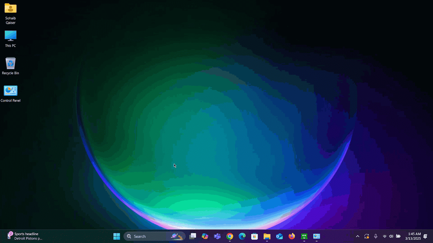The width and height of the screenshot is (433, 243).
Task: Open Outlook from the taskbar
Action: click(x=279, y=236)
